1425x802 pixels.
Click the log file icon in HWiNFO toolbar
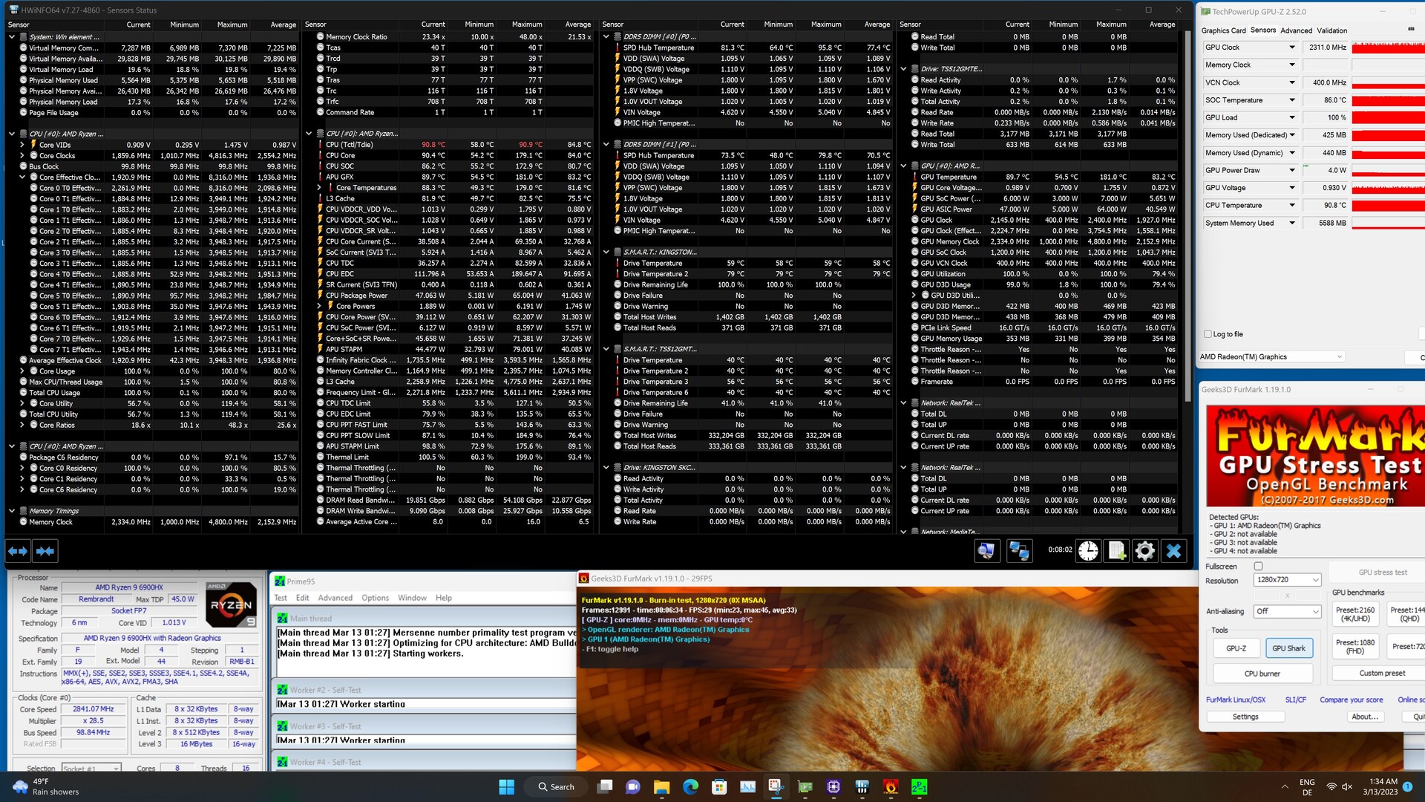click(x=1116, y=551)
